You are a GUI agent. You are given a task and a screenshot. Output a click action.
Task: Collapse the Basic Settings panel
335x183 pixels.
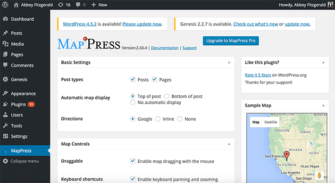229,62
